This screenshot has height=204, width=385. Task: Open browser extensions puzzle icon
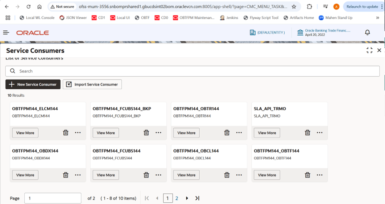[309, 7]
